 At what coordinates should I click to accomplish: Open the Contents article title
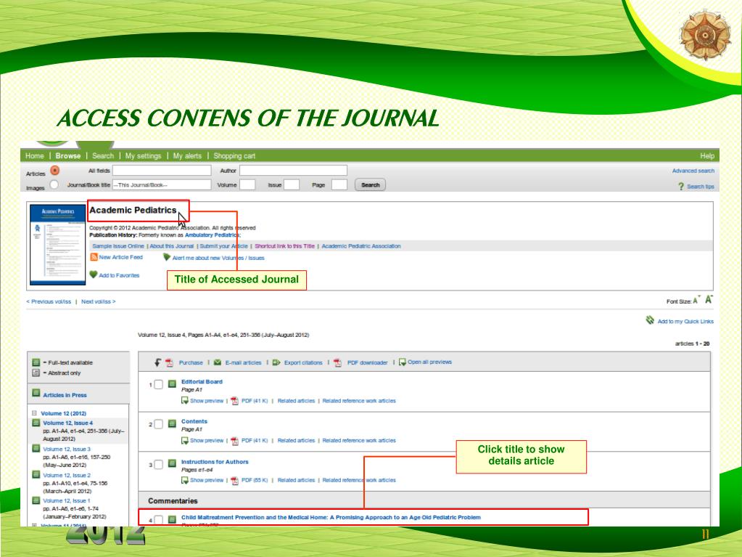[x=194, y=421]
